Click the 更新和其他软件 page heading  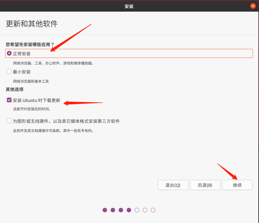coord(32,23)
